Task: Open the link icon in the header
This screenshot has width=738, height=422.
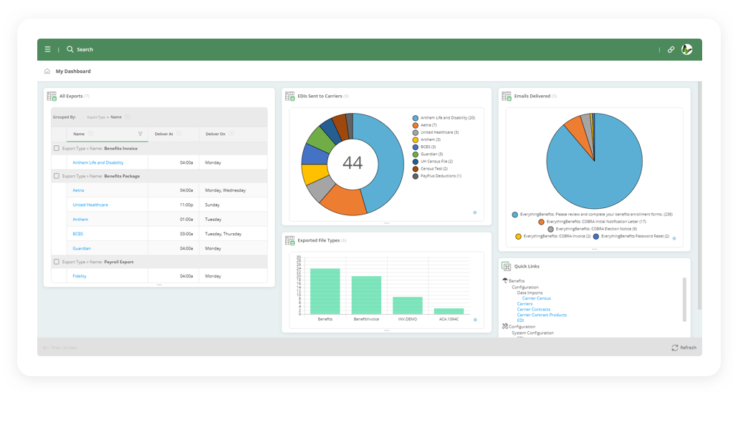Action: point(671,49)
